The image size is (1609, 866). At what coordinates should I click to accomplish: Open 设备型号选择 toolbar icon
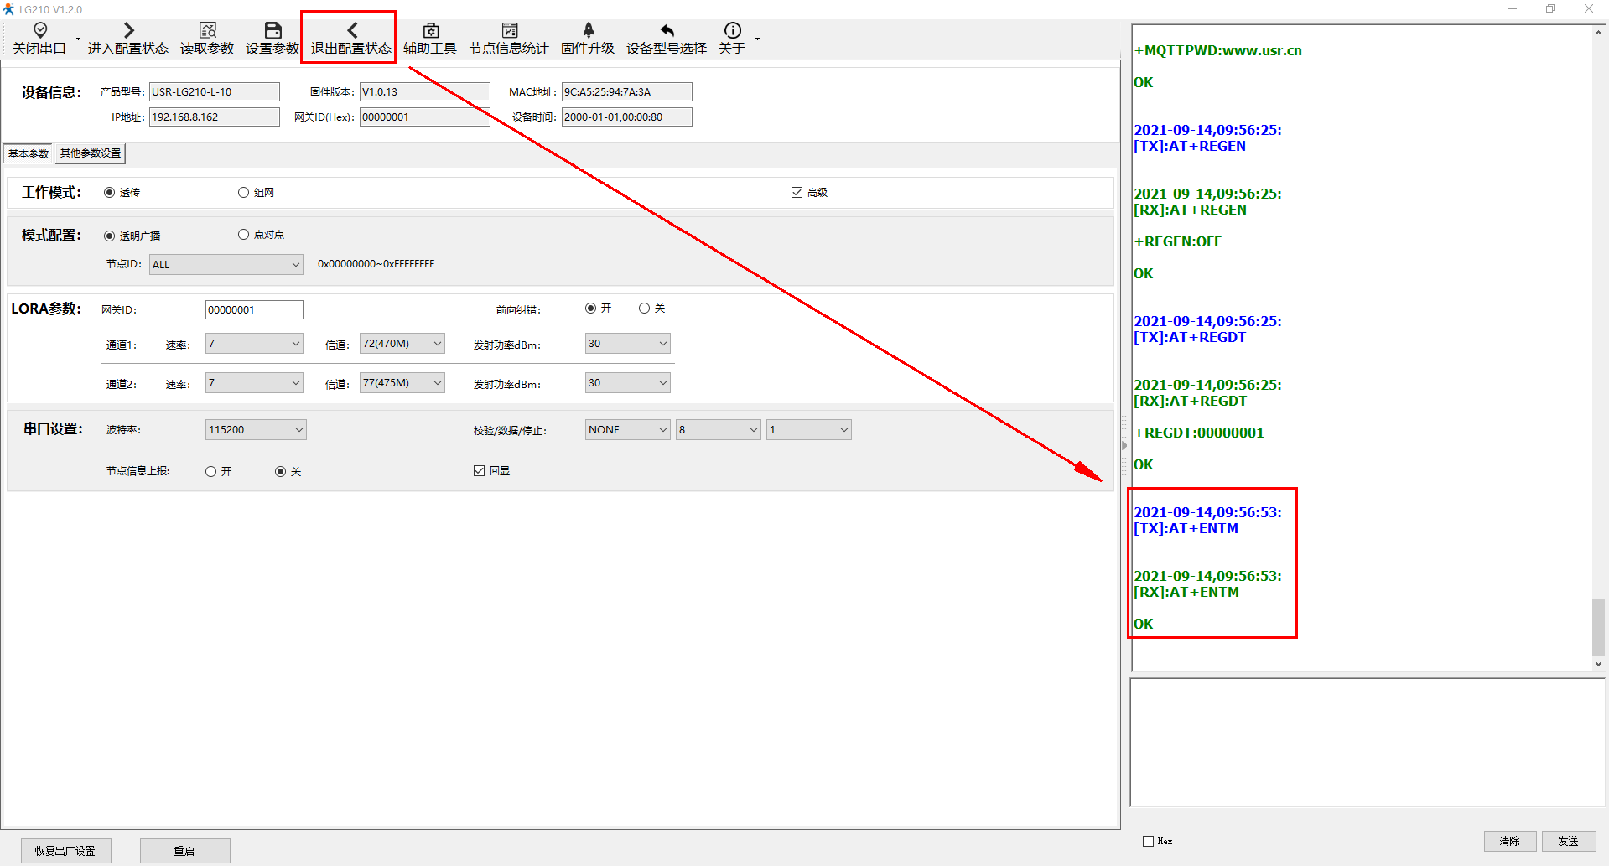pyautogui.click(x=667, y=31)
